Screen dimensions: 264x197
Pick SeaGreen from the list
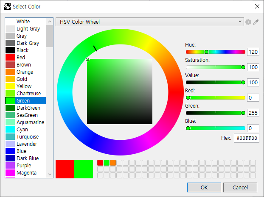[x=25, y=115]
